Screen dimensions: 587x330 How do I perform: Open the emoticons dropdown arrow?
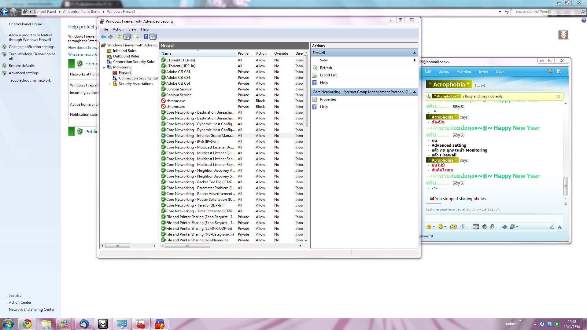click(434, 227)
